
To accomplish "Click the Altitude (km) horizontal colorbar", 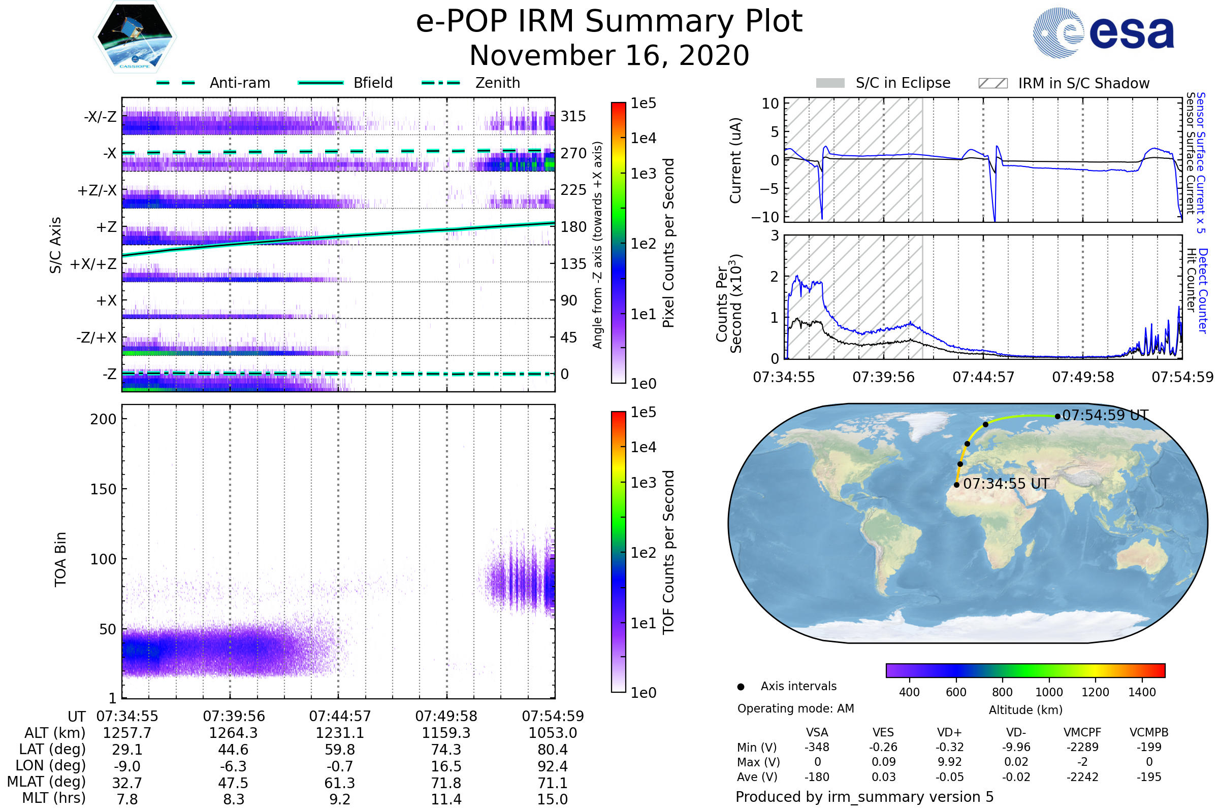I will pos(1025,670).
